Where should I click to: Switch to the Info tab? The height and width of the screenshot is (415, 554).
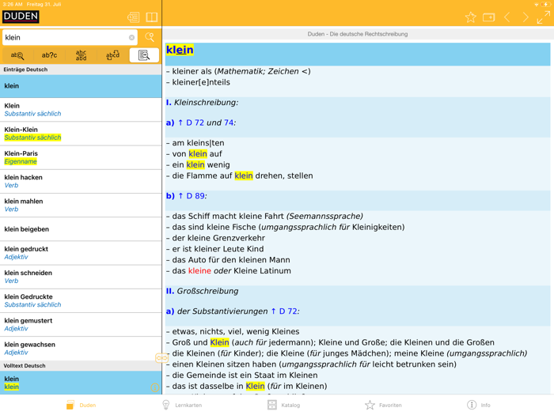478,405
